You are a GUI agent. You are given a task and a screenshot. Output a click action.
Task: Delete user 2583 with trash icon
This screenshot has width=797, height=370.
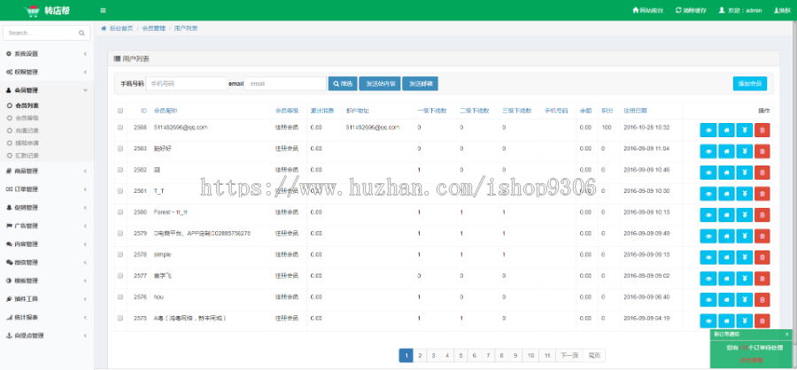[762, 151]
